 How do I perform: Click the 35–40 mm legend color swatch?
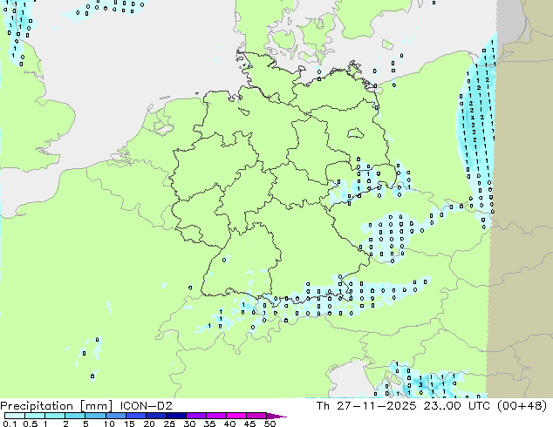click(216, 416)
